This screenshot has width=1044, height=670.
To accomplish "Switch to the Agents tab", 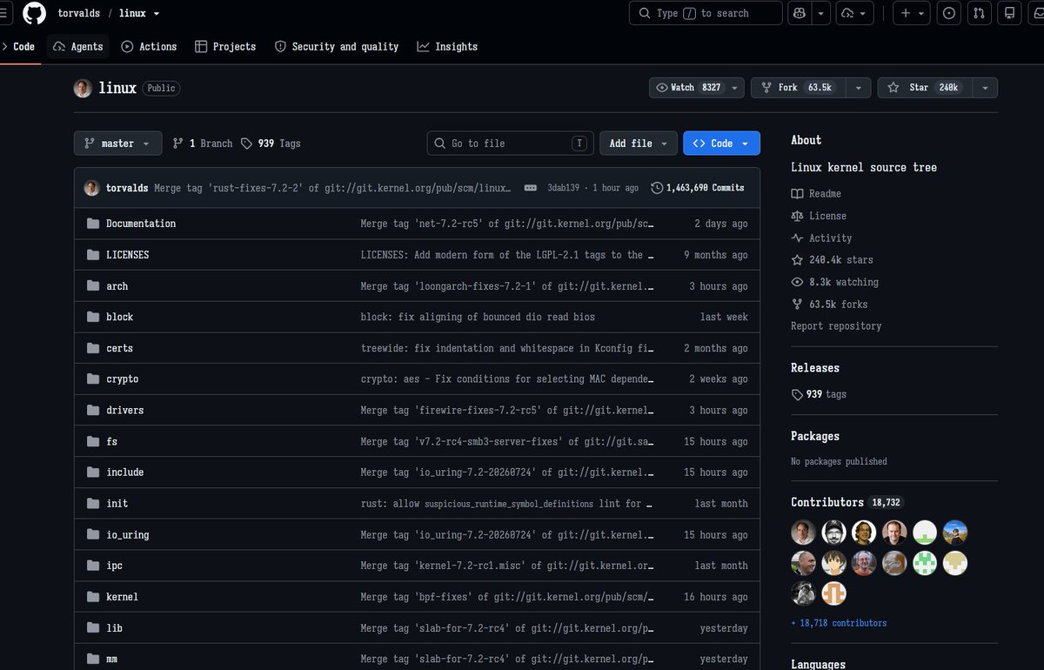I will tap(77, 47).
